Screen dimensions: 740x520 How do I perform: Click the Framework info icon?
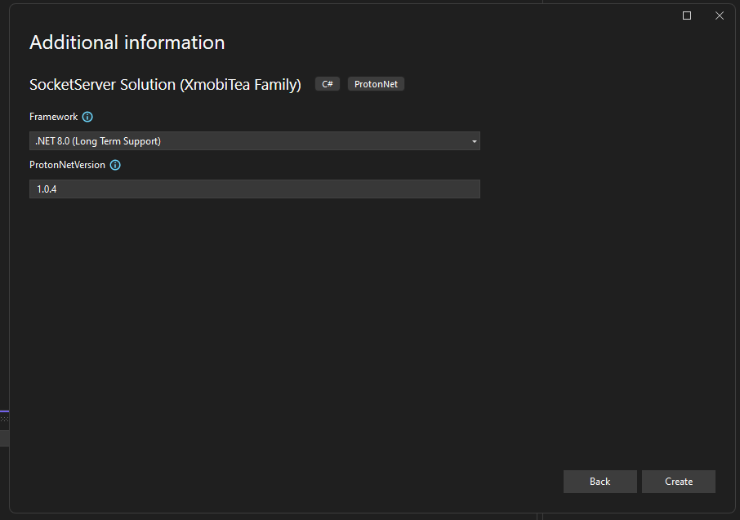(x=87, y=117)
